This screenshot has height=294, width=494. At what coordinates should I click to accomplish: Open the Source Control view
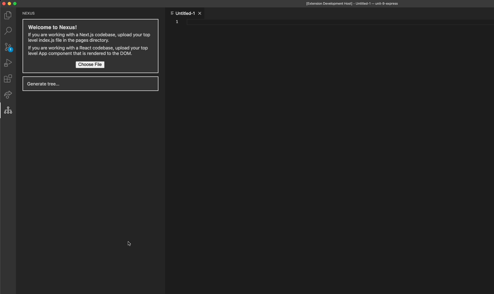pos(8,47)
